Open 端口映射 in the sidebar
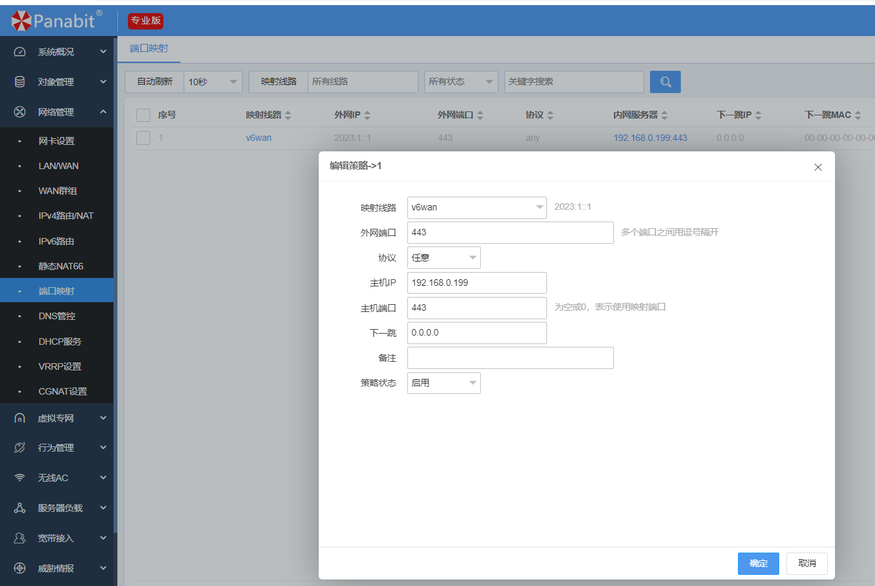875x586 pixels. (x=56, y=290)
